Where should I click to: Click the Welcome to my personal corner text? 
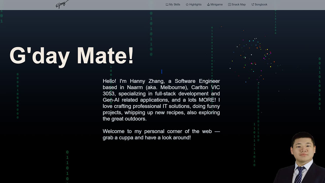tap(161, 131)
